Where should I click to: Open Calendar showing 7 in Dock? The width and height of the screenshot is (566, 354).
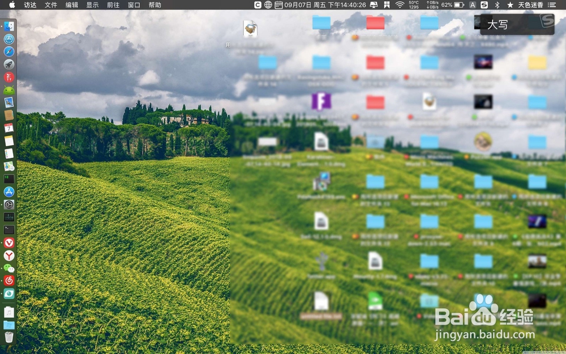[9, 128]
